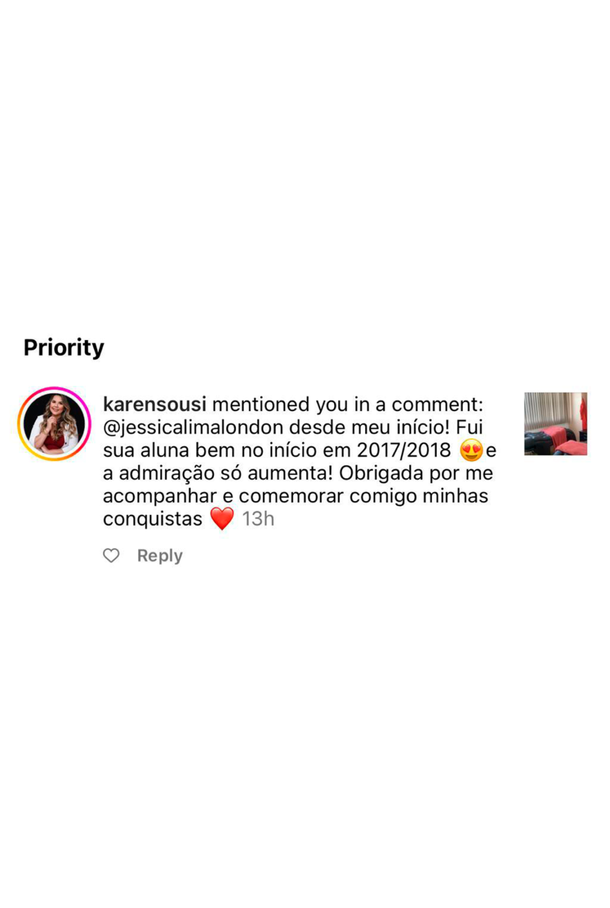Click the line 'acompanhar e comemorar comigo minhas'
The height and width of the screenshot is (908, 610).
tap(295, 496)
